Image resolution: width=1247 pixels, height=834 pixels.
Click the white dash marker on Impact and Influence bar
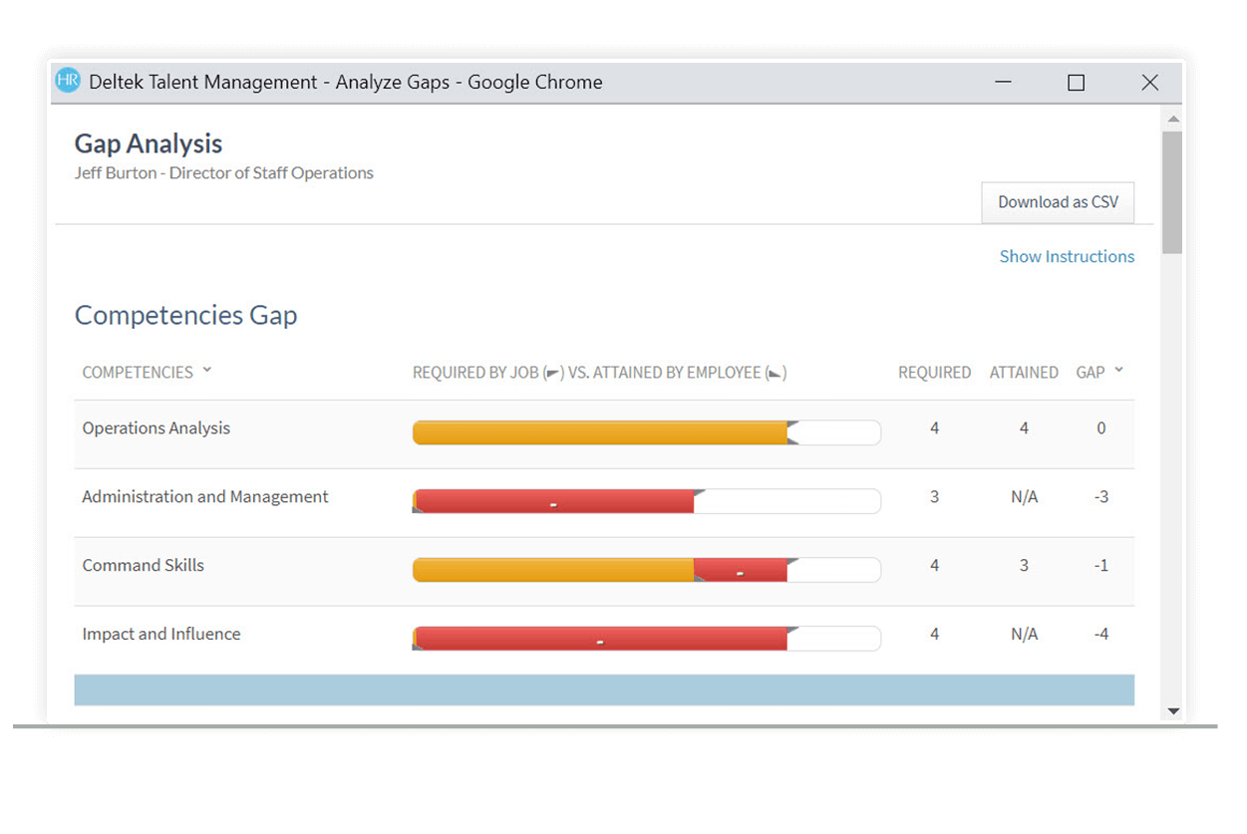[x=599, y=639]
